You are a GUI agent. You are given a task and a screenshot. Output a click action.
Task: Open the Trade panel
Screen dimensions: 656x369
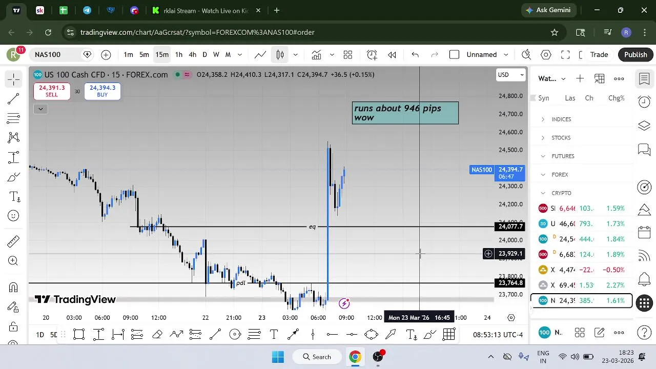click(599, 55)
